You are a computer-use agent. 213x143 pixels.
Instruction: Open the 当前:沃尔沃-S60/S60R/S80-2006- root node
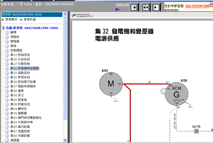tap(32, 28)
